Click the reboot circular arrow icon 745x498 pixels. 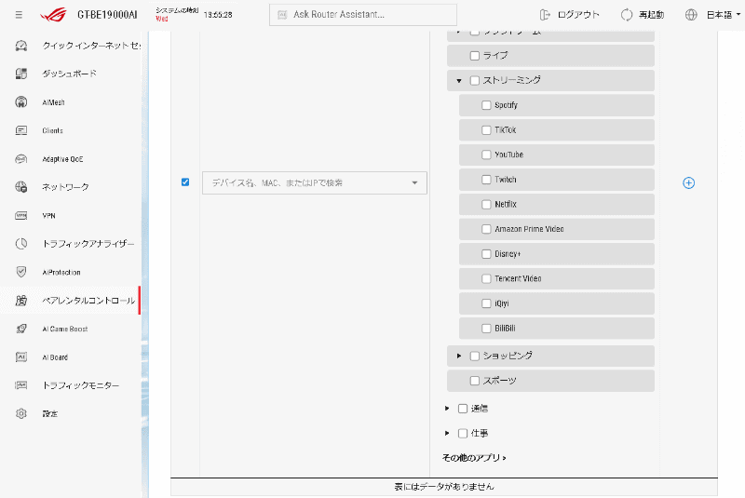coord(627,15)
